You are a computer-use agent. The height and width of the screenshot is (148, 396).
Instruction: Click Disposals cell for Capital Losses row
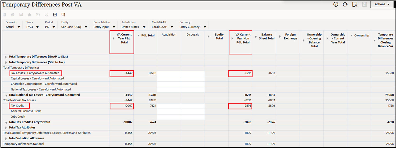pyautogui.click(x=193, y=79)
